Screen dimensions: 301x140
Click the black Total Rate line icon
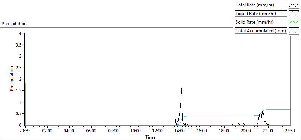click(x=294, y=5)
